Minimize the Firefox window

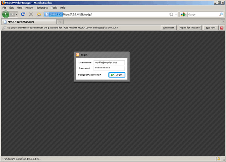click(x=215, y=3)
